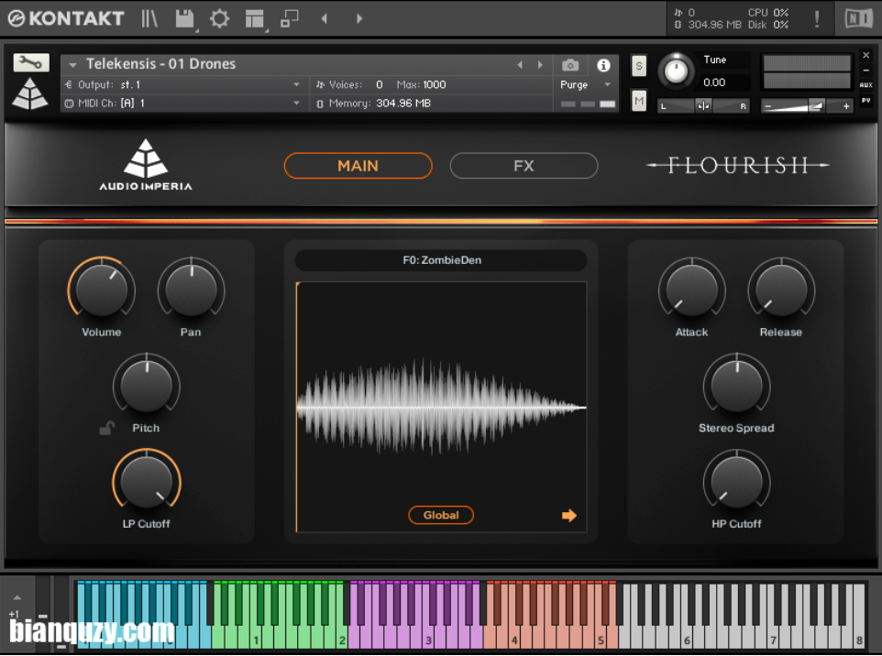Open the Kontakt library browser icon
The height and width of the screenshot is (656, 882).
149,18
